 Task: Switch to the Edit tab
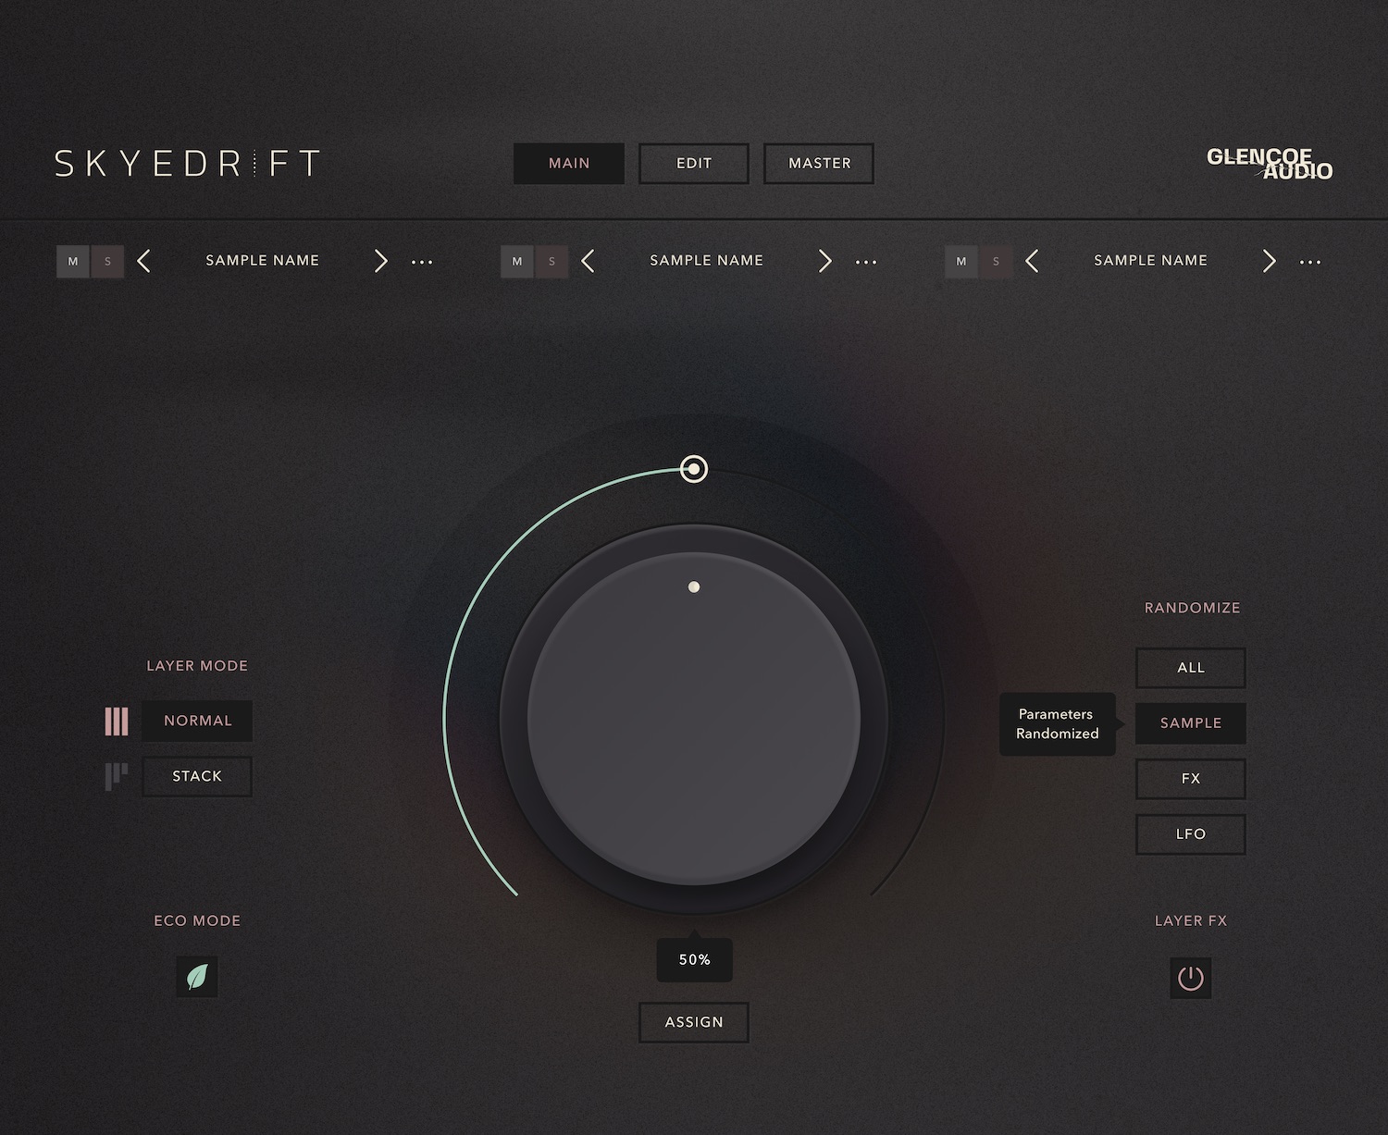coord(694,164)
